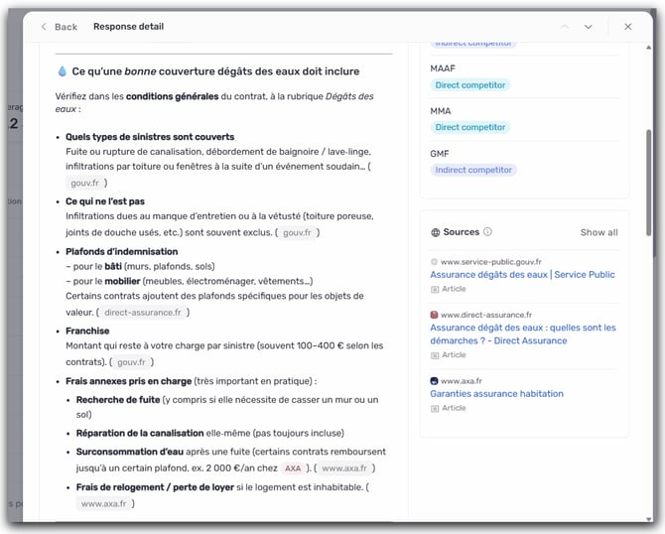
Task: Click MMA Direct competitor badge
Action: click(470, 127)
